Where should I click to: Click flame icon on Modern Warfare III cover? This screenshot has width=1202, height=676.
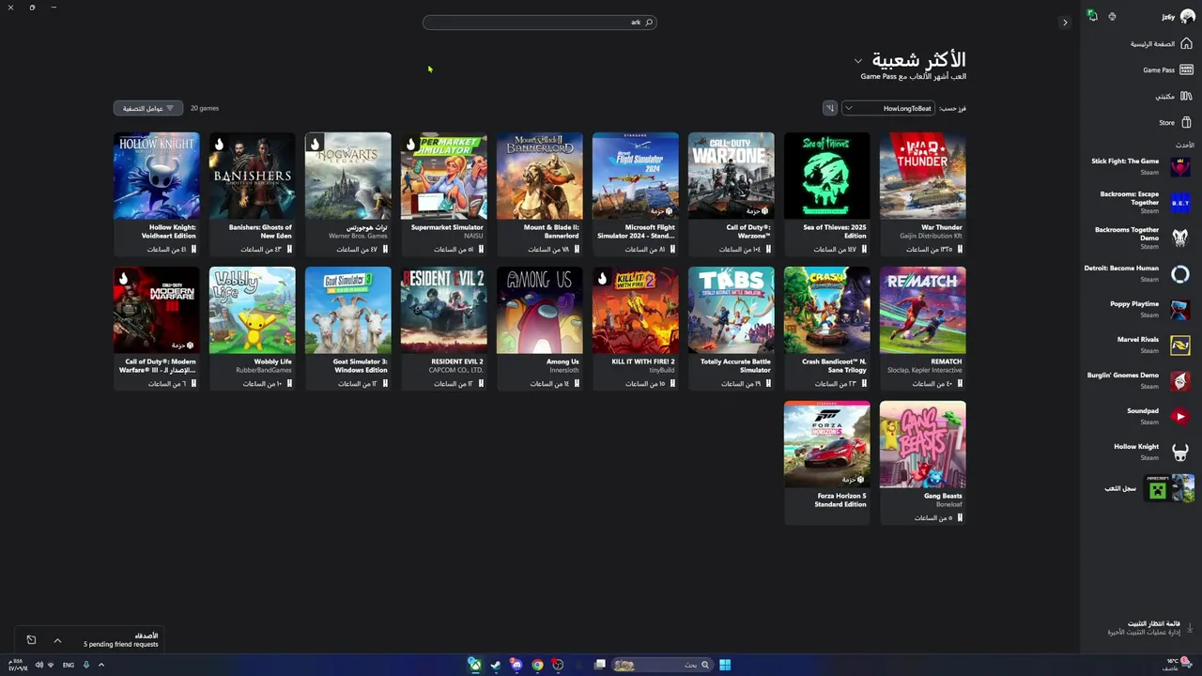click(x=123, y=278)
